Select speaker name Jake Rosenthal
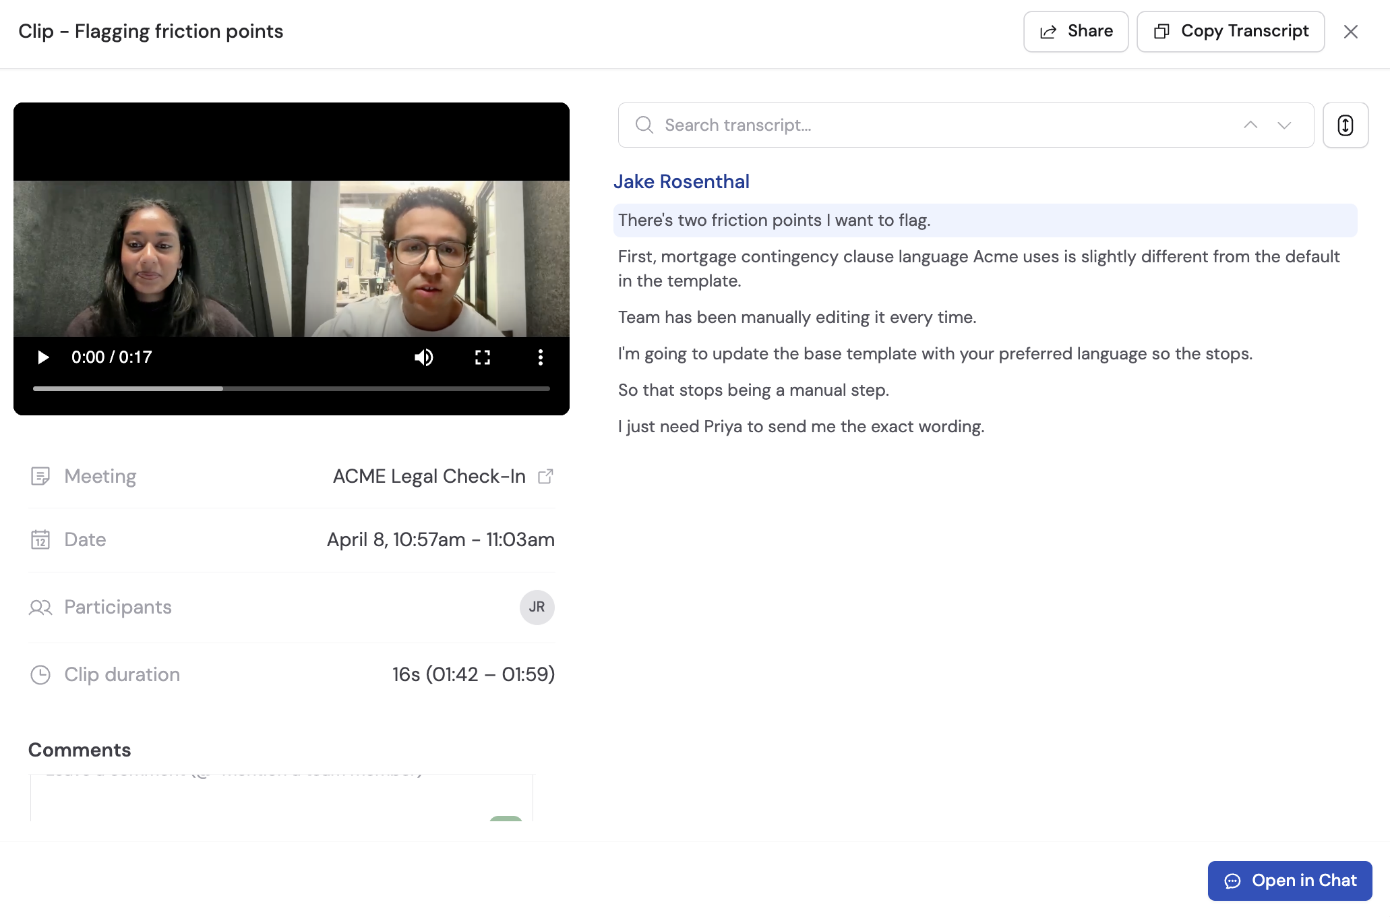The width and height of the screenshot is (1390, 917). [x=682, y=181]
